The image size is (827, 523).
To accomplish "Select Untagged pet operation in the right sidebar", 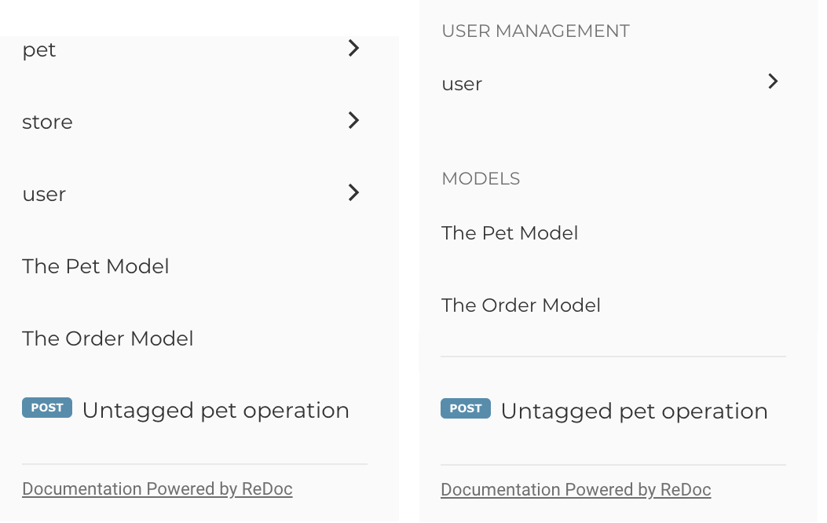I will pyautogui.click(x=635, y=411).
